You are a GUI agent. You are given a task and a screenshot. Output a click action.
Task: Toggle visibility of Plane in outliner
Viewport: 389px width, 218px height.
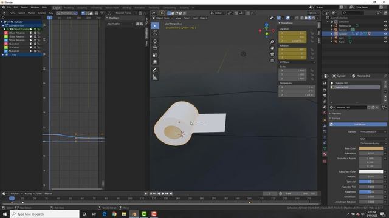385,42
